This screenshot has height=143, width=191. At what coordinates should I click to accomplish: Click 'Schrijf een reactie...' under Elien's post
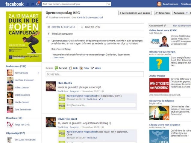(x=101, y=105)
